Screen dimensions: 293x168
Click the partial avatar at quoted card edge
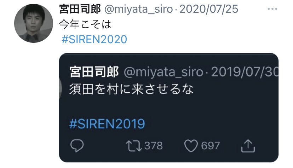tap(61, 88)
